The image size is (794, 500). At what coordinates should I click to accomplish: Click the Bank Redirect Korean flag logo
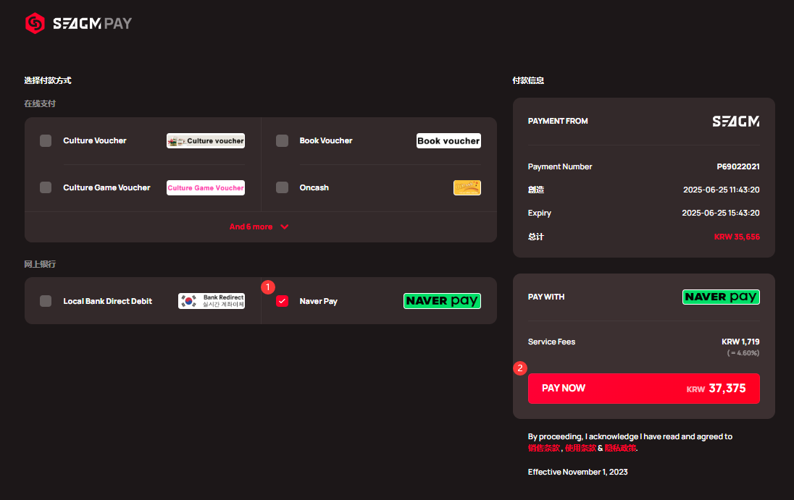coord(211,301)
